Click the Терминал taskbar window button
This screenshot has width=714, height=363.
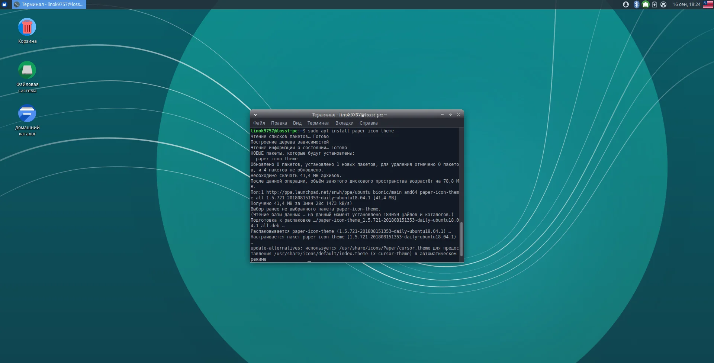[x=49, y=4]
